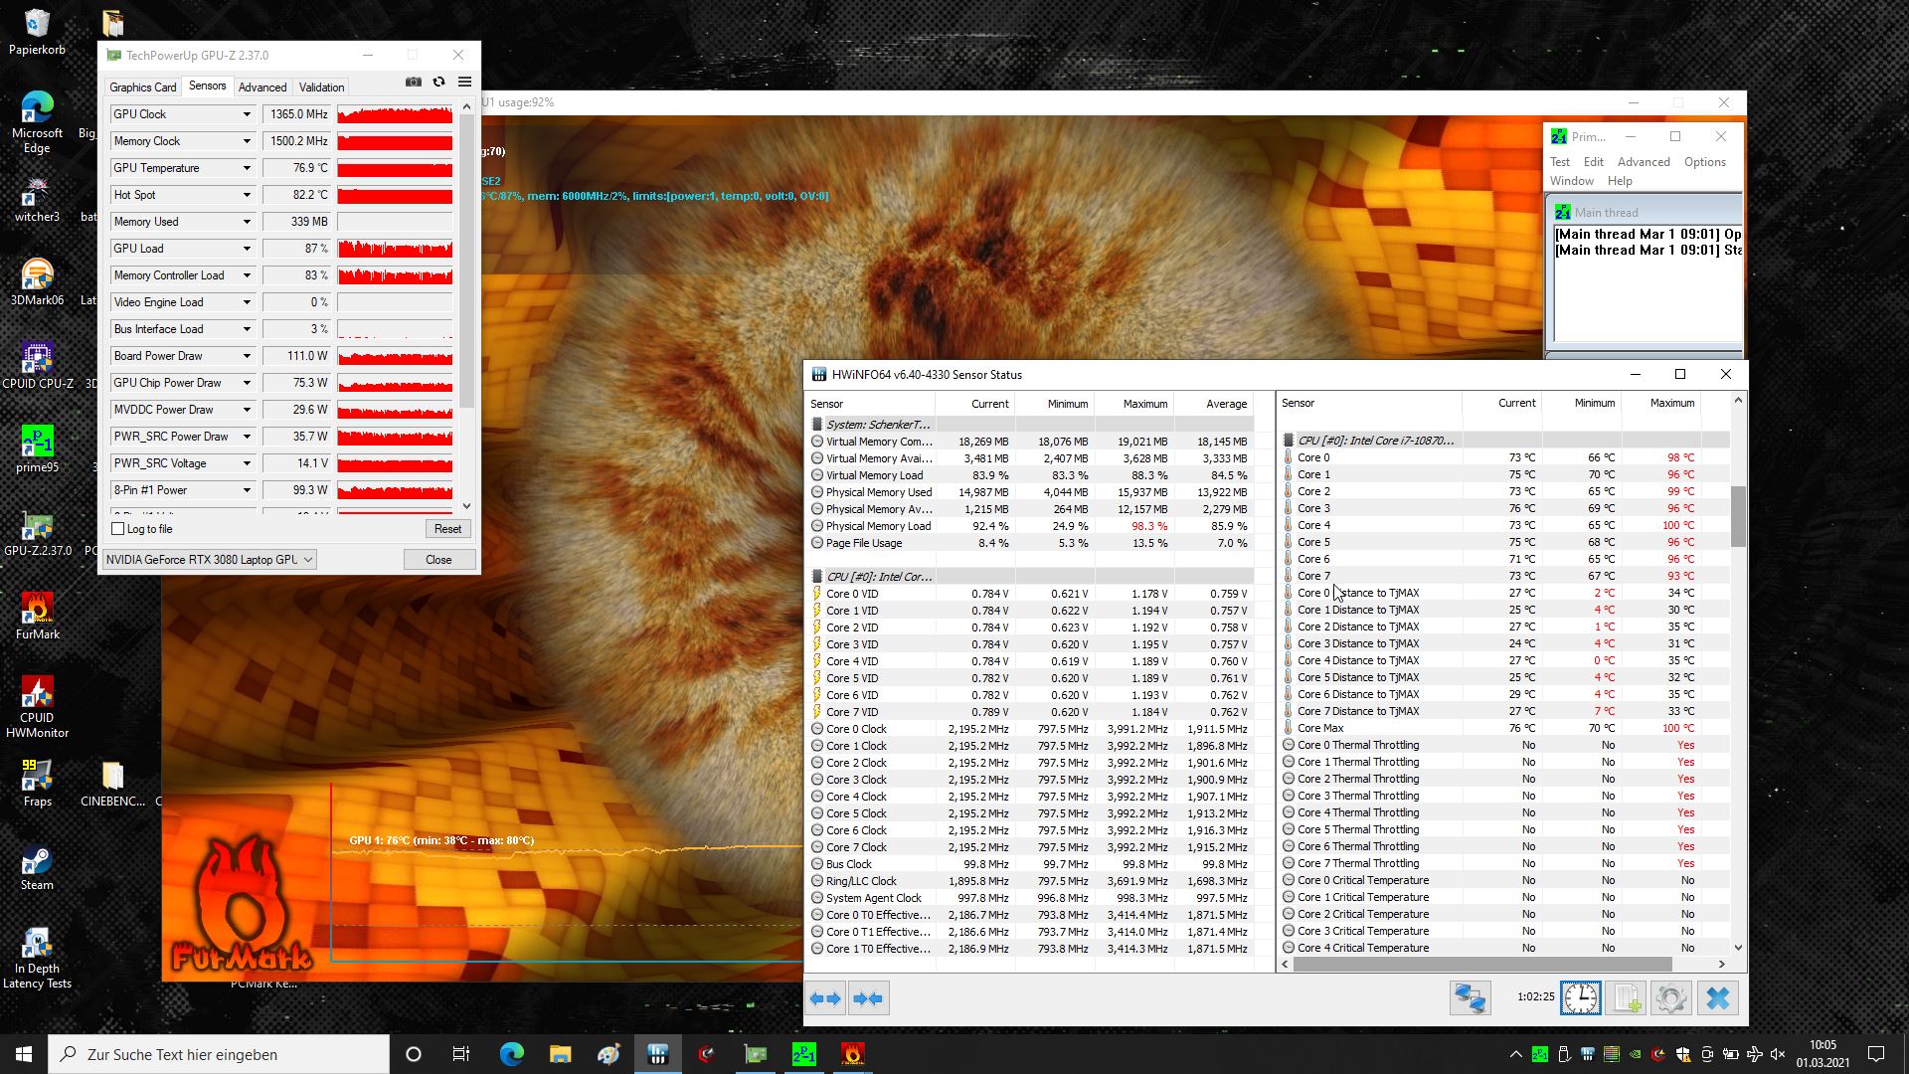1909x1074 pixels.
Task: Open the Window menu in Prime95
Action: (x=1572, y=181)
